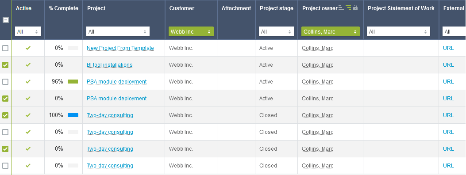This screenshot has width=466, height=175.
Task: Click the Project Statement of Work header label
Action: click(401, 8)
